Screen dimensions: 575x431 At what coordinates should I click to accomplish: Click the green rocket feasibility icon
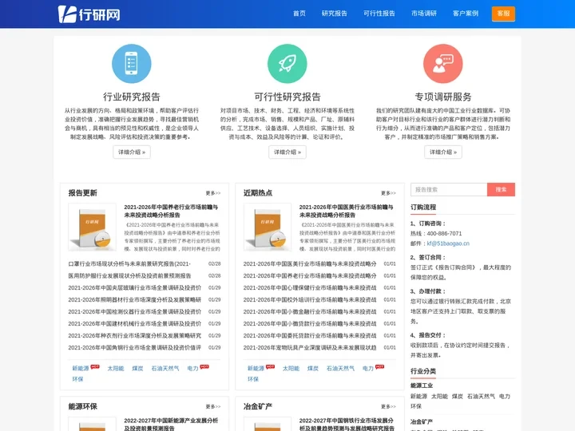(x=287, y=64)
